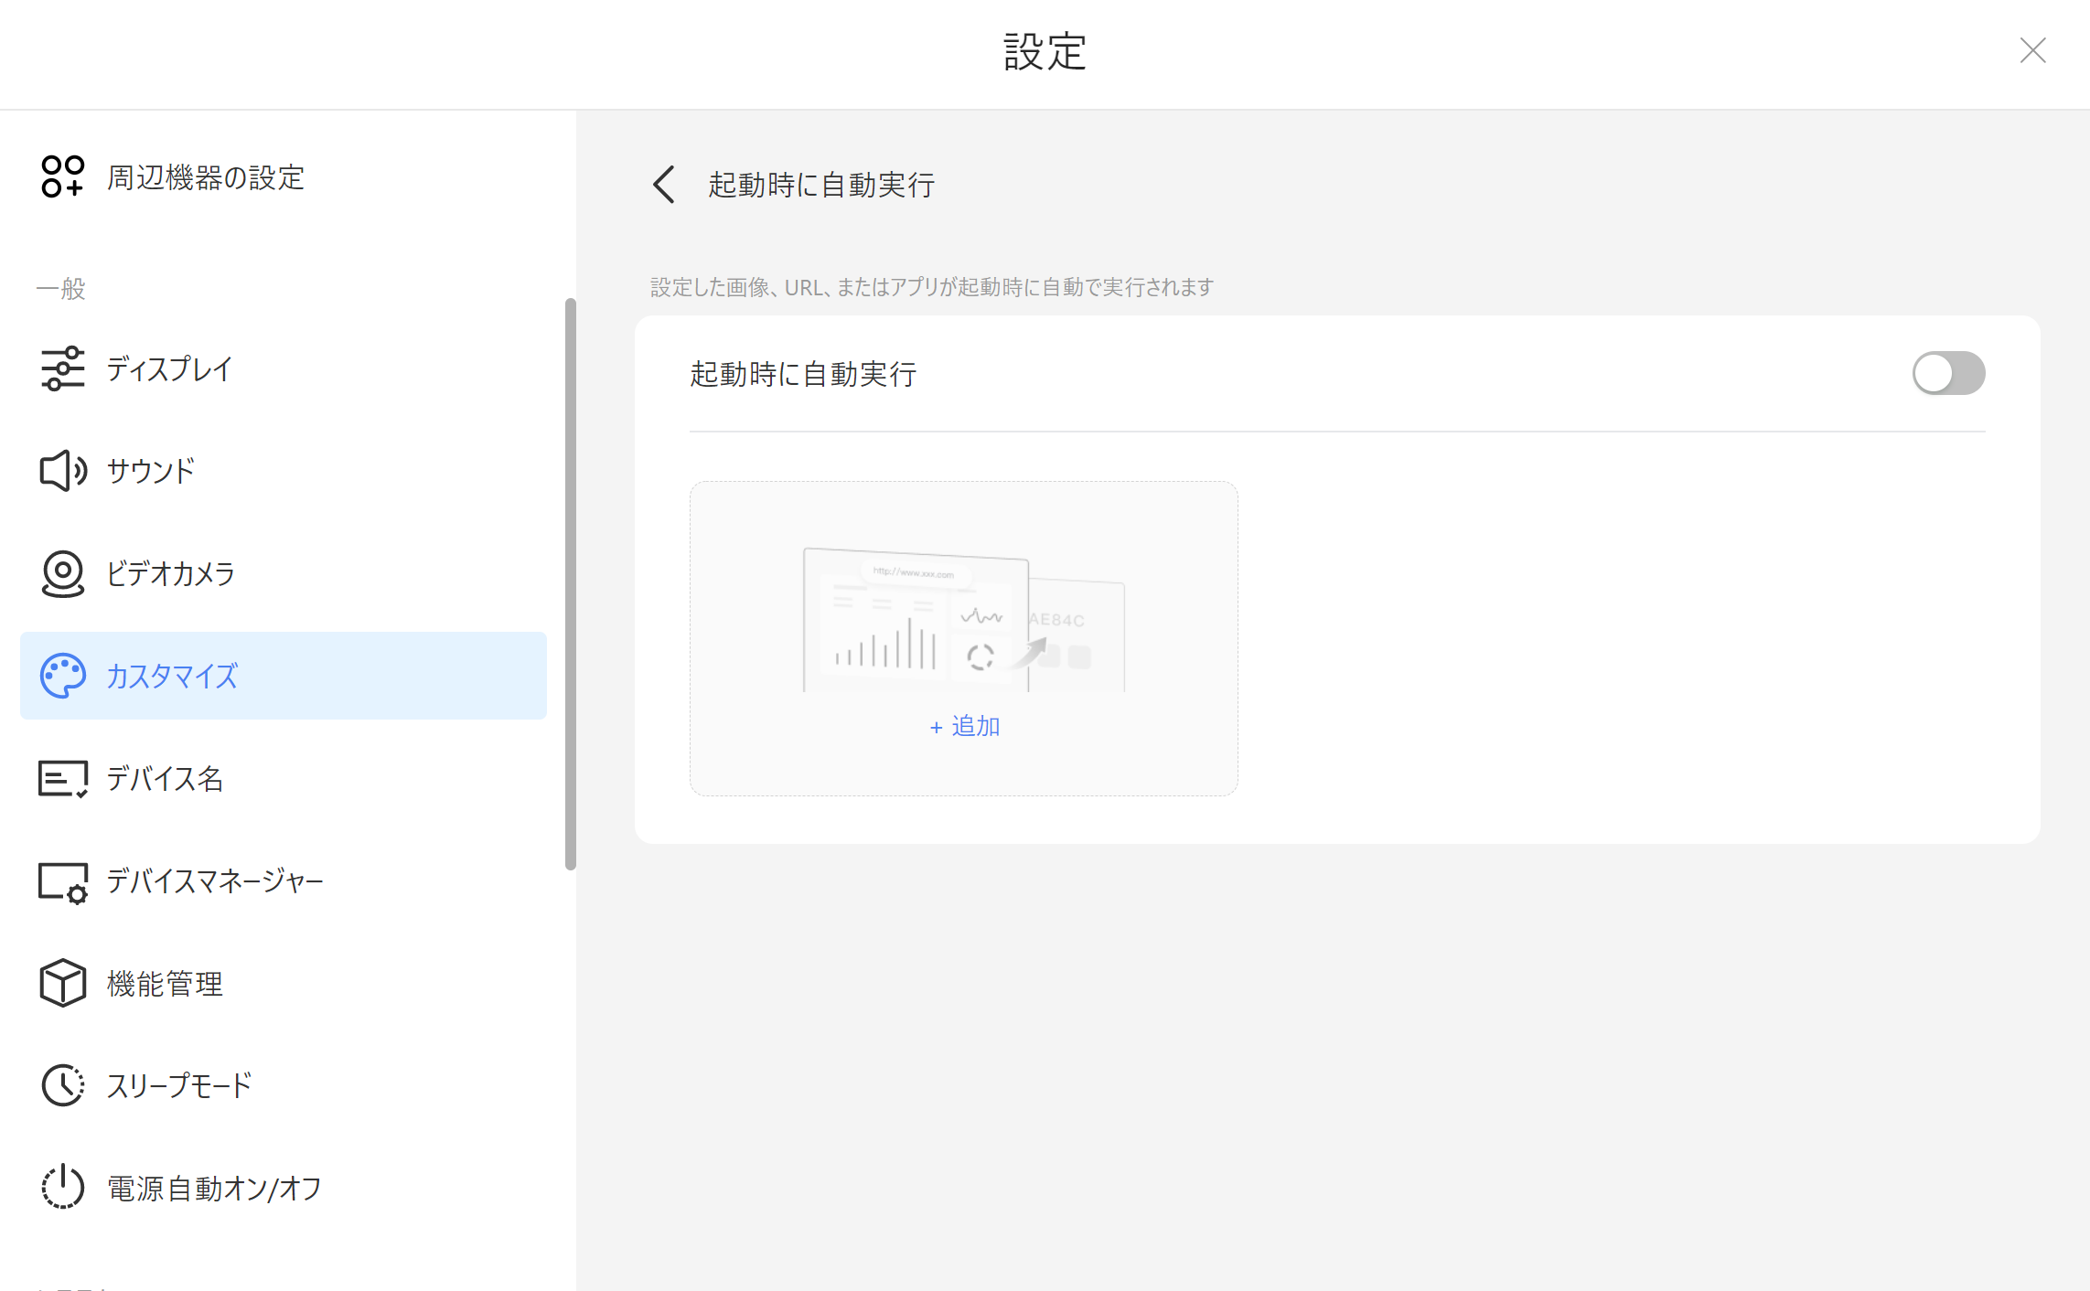The width and height of the screenshot is (2090, 1291).
Task: Click the 起動時に自動実行 header title
Action: coord(820,185)
